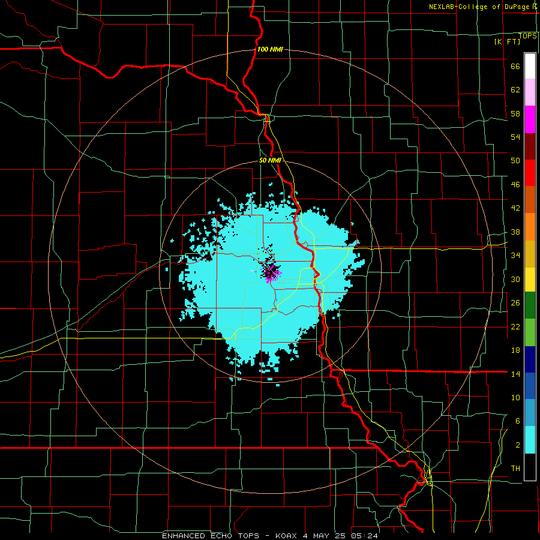540x540 pixels.
Task: Click the white swatch in the tops legend
Action: (530, 66)
